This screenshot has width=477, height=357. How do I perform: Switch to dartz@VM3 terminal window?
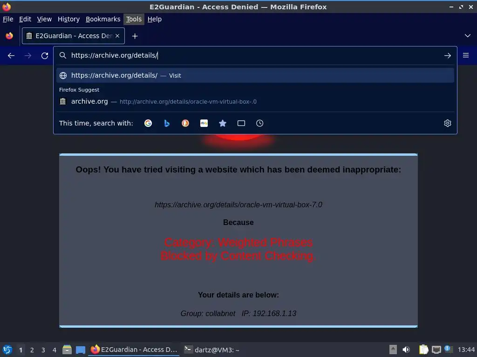point(212,350)
